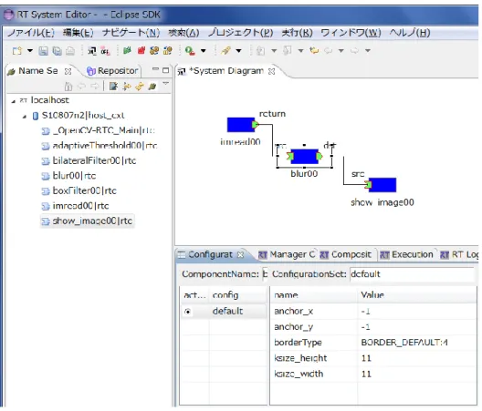Viewport: 482px width, 411px height.
Task: Open the ウィンドウ(W) menu
Action: click(x=351, y=33)
